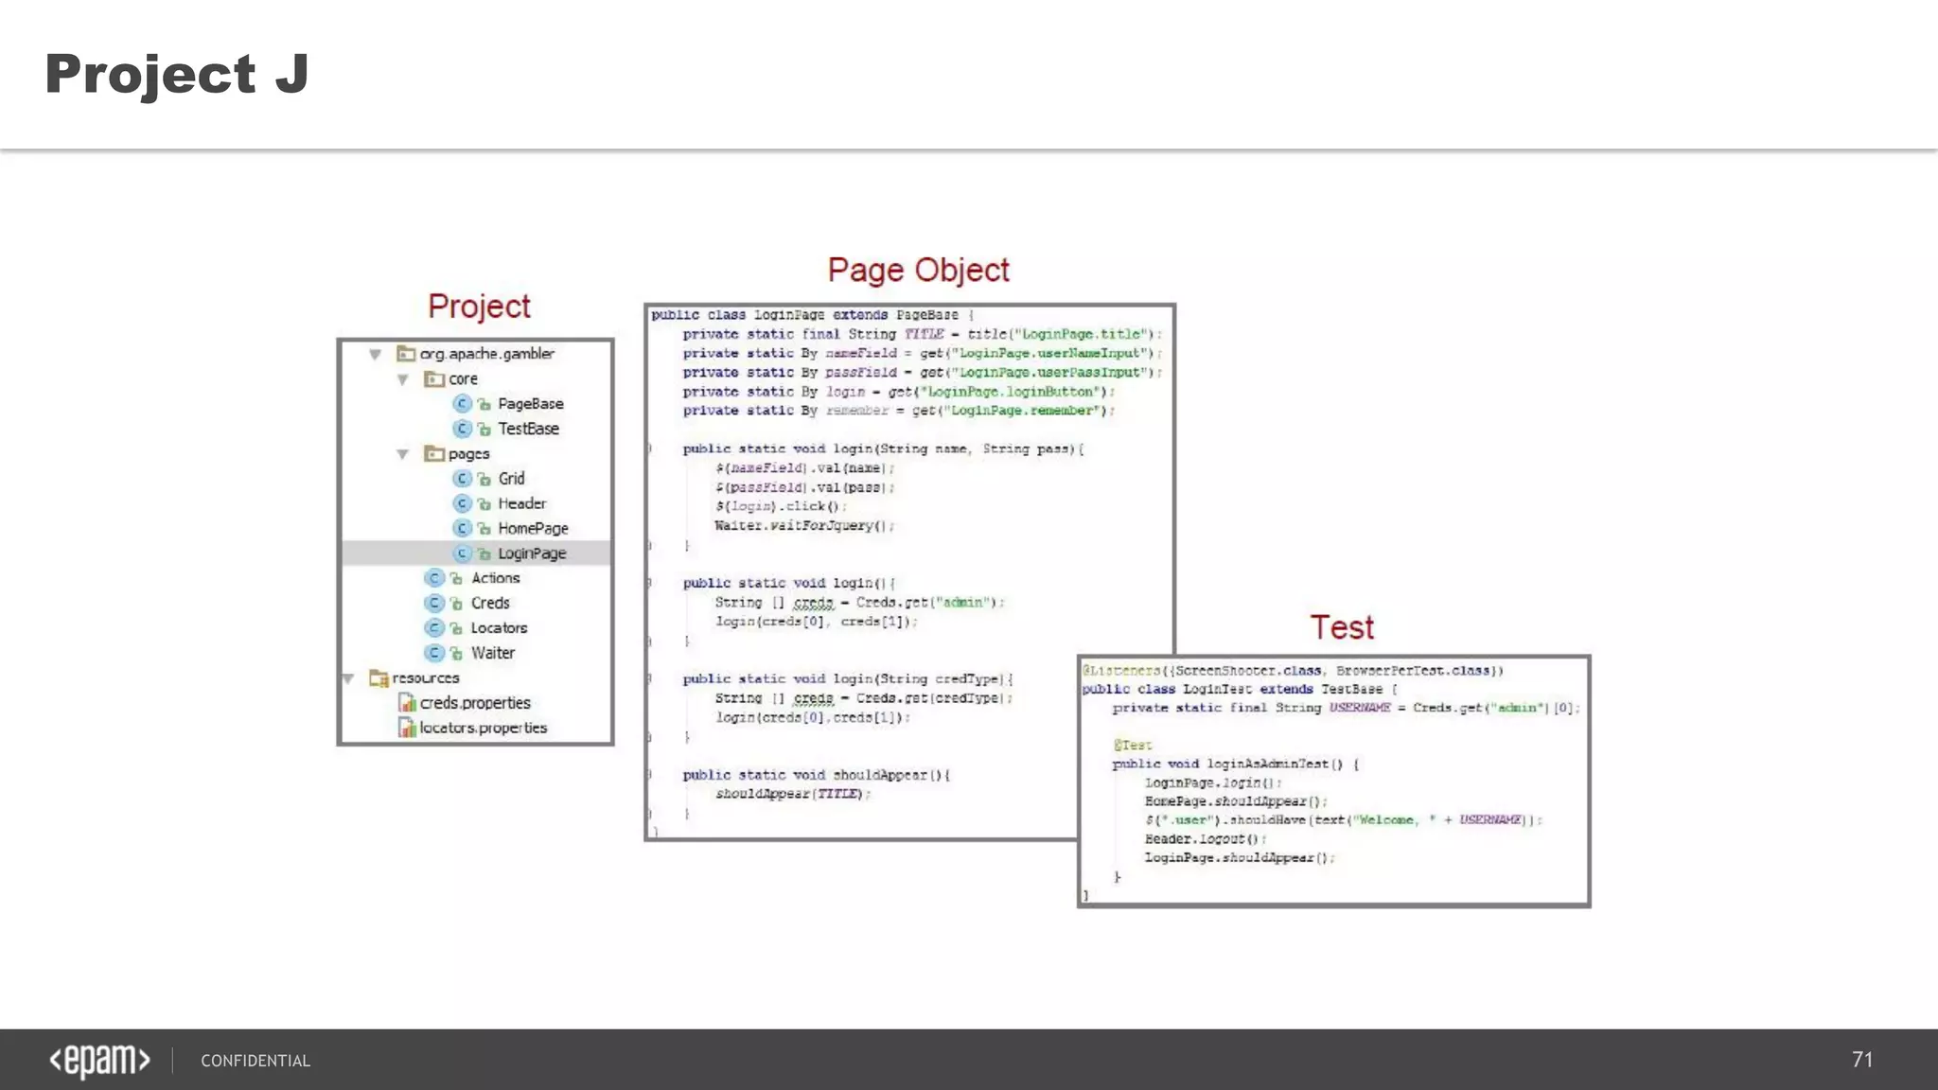Image resolution: width=1938 pixels, height=1090 pixels.
Task: Click the class icon next to PageBase
Action: tap(463, 404)
